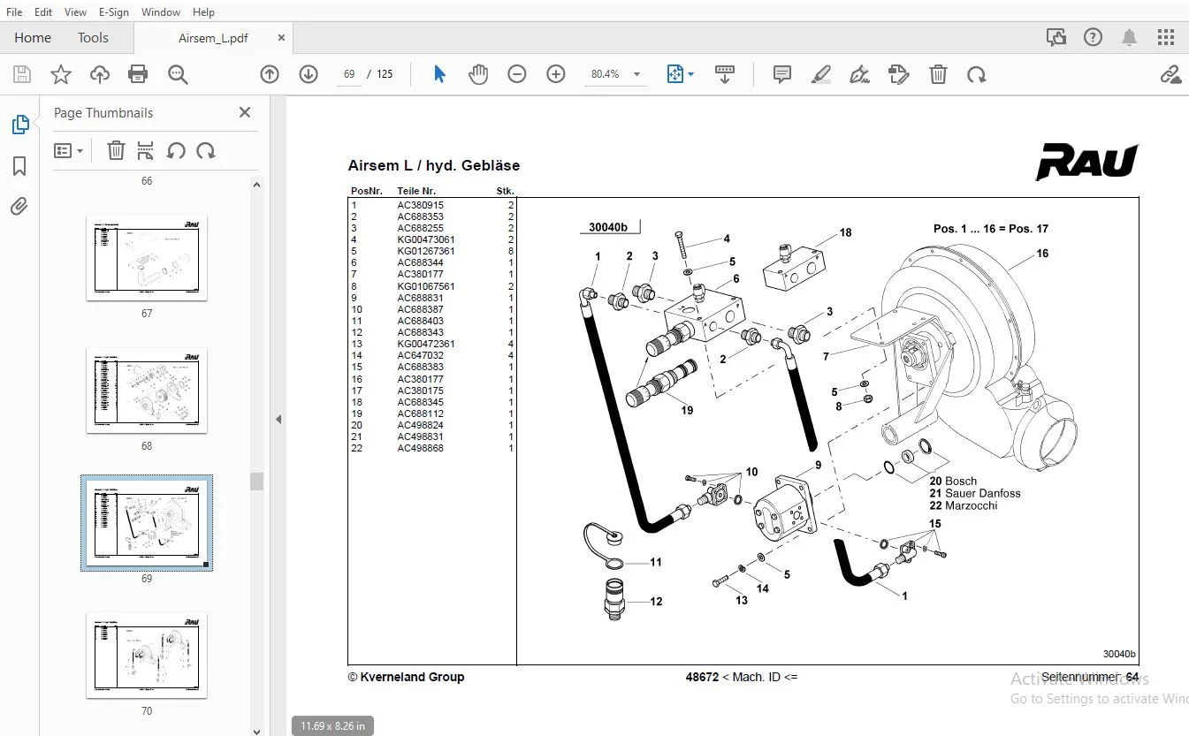The height and width of the screenshot is (736, 1189).
Task: Close the Airsem_L.pdf tab
Action: [x=281, y=38]
